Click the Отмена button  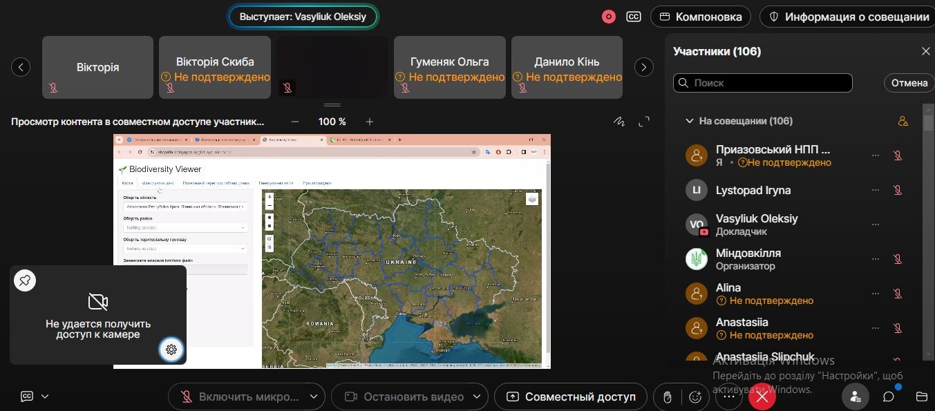tap(909, 83)
